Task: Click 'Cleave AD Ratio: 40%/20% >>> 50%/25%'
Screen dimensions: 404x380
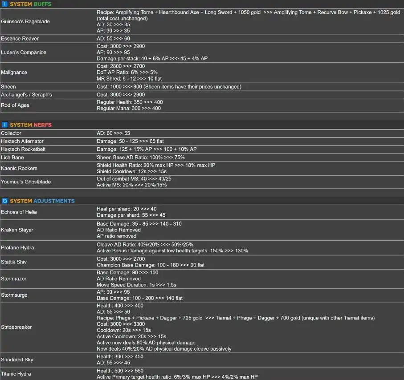Action: click(145, 245)
